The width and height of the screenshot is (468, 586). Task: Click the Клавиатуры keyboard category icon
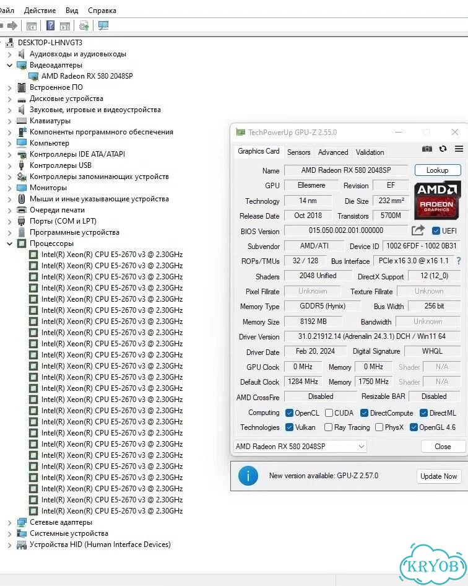tap(22, 121)
